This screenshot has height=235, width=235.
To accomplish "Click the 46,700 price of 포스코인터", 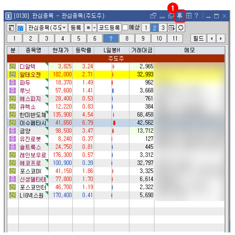I will coord(64,187).
